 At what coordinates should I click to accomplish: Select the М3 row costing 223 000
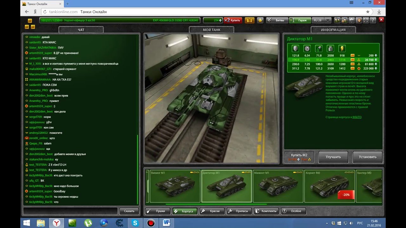click(x=333, y=68)
